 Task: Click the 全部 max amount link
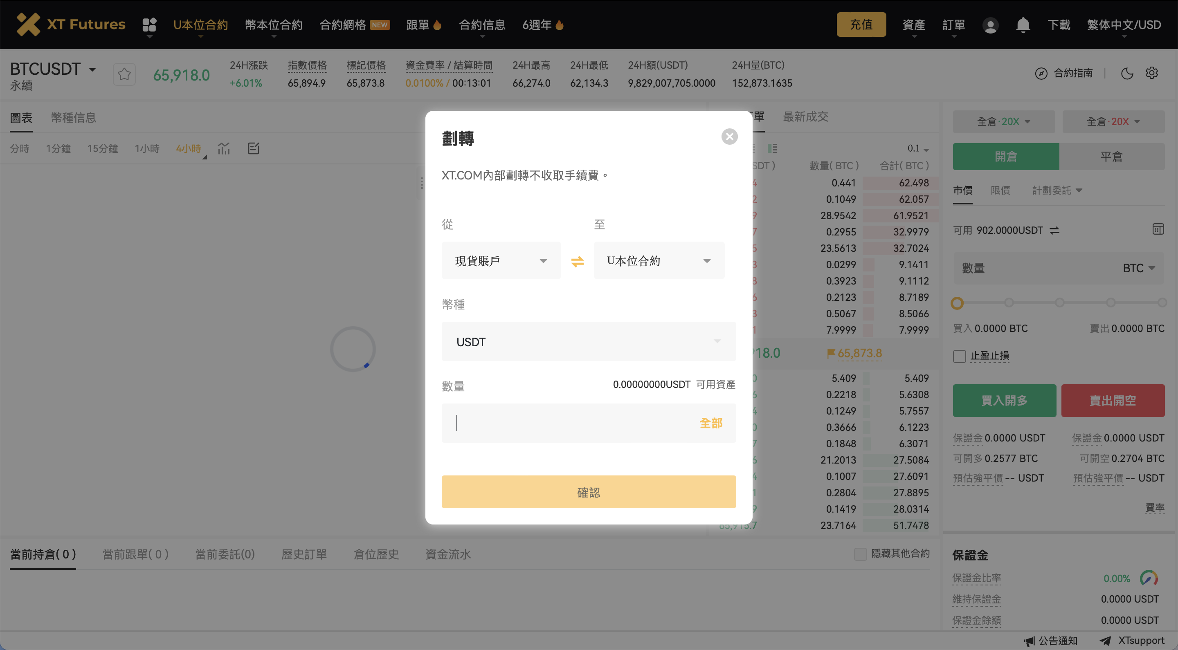pyautogui.click(x=711, y=423)
